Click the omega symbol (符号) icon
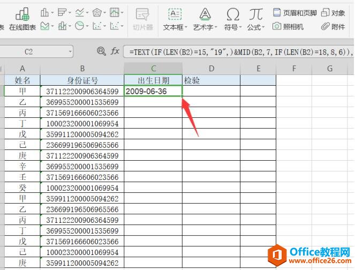This screenshot has width=355, height=270. pos(233,14)
